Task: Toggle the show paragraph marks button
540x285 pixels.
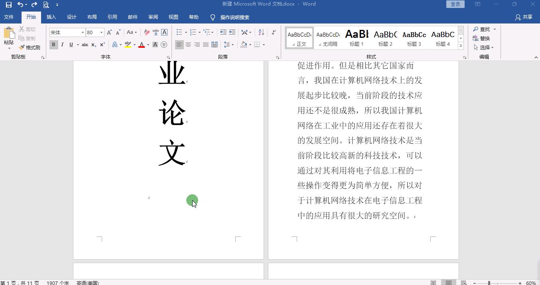Action: click(x=273, y=32)
